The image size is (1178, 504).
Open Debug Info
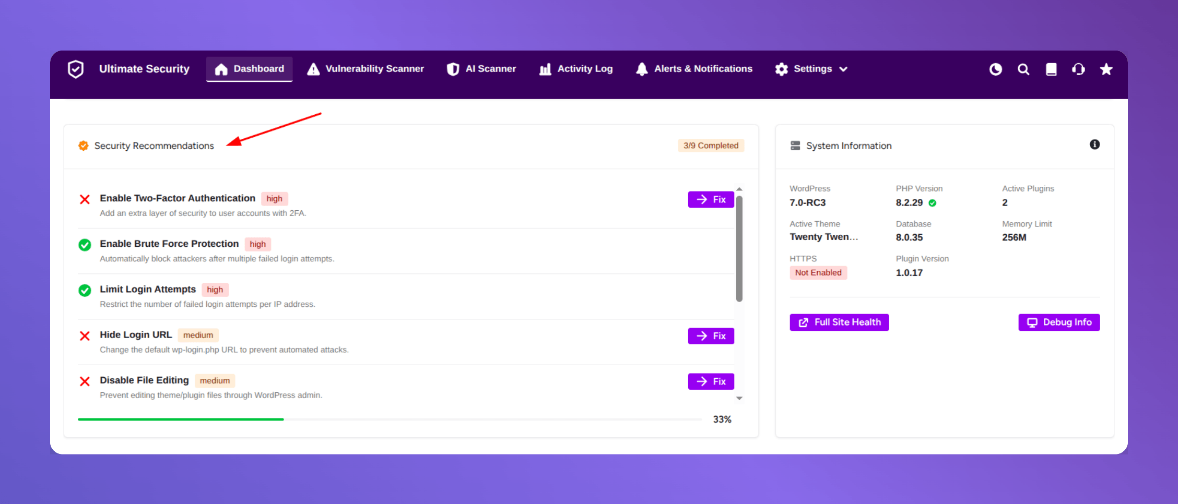tap(1059, 322)
